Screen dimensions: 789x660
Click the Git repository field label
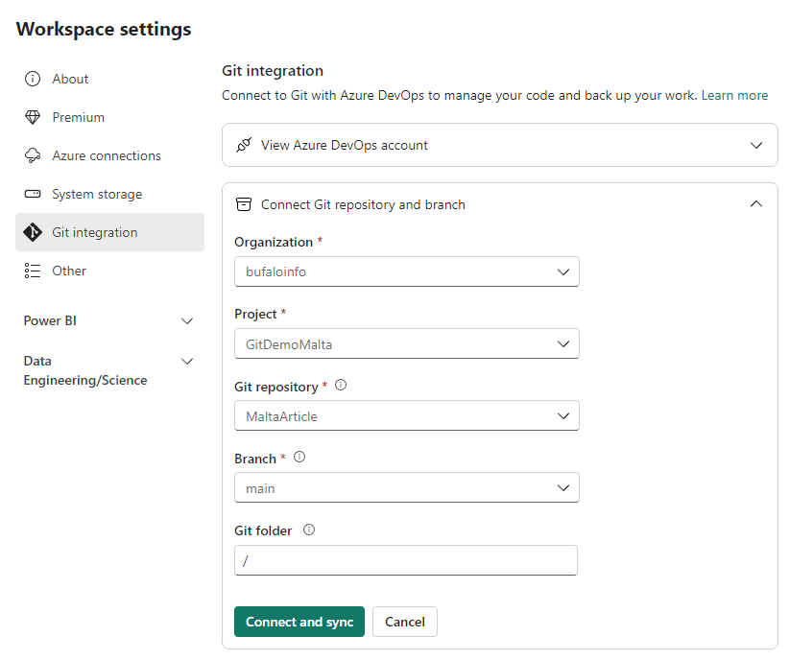(276, 387)
